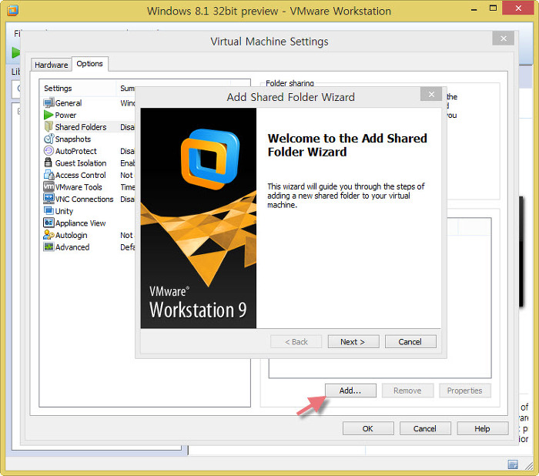Viewport: 539px width, 476px height.
Task: Open the Advanced settings entry
Action: pyautogui.click(x=72, y=247)
